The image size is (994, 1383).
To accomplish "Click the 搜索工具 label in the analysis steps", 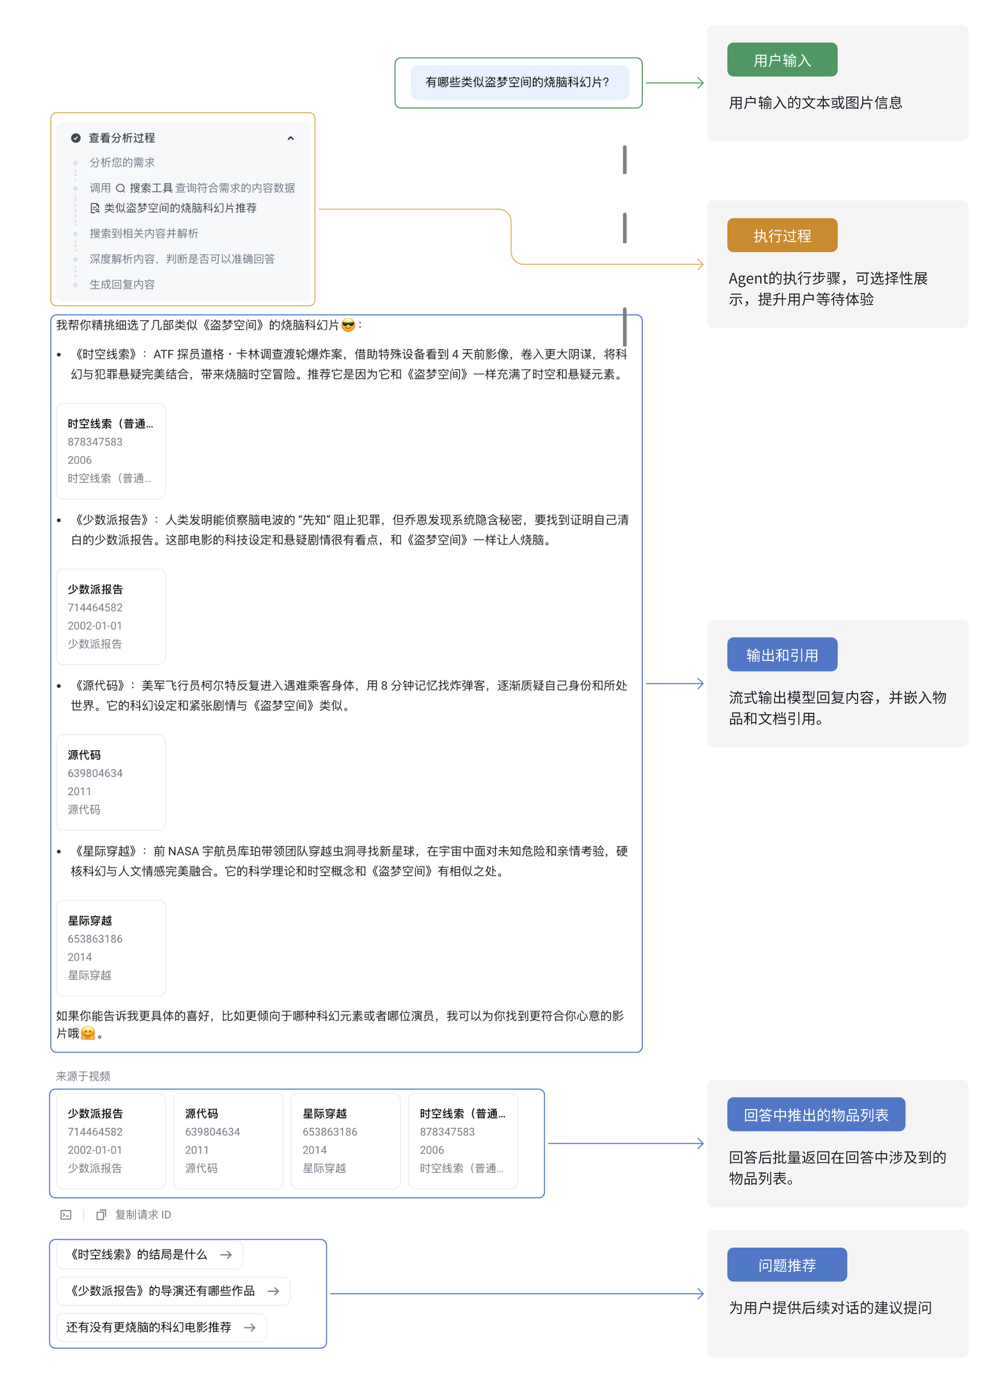I will click(150, 188).
